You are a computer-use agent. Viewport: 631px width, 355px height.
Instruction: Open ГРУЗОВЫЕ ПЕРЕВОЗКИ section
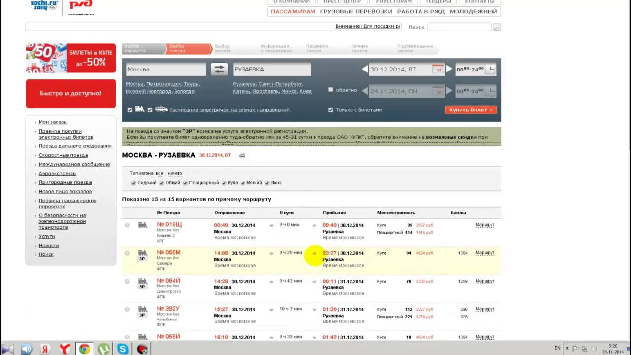pos(356,11)
